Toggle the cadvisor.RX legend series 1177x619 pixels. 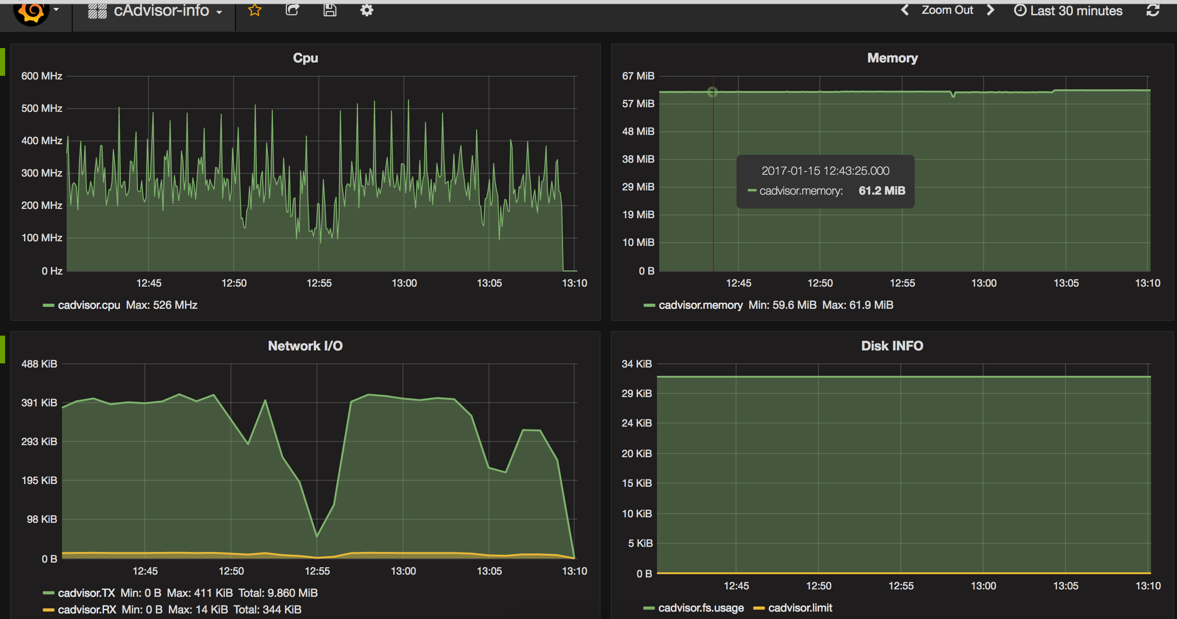coord(87,609)
